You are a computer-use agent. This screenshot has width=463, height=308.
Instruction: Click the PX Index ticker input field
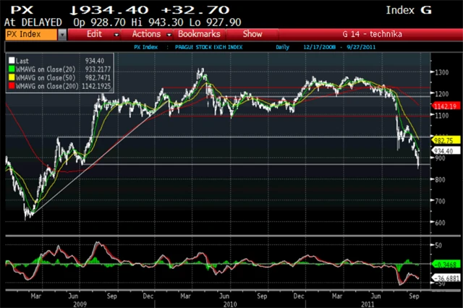[27, 34]
